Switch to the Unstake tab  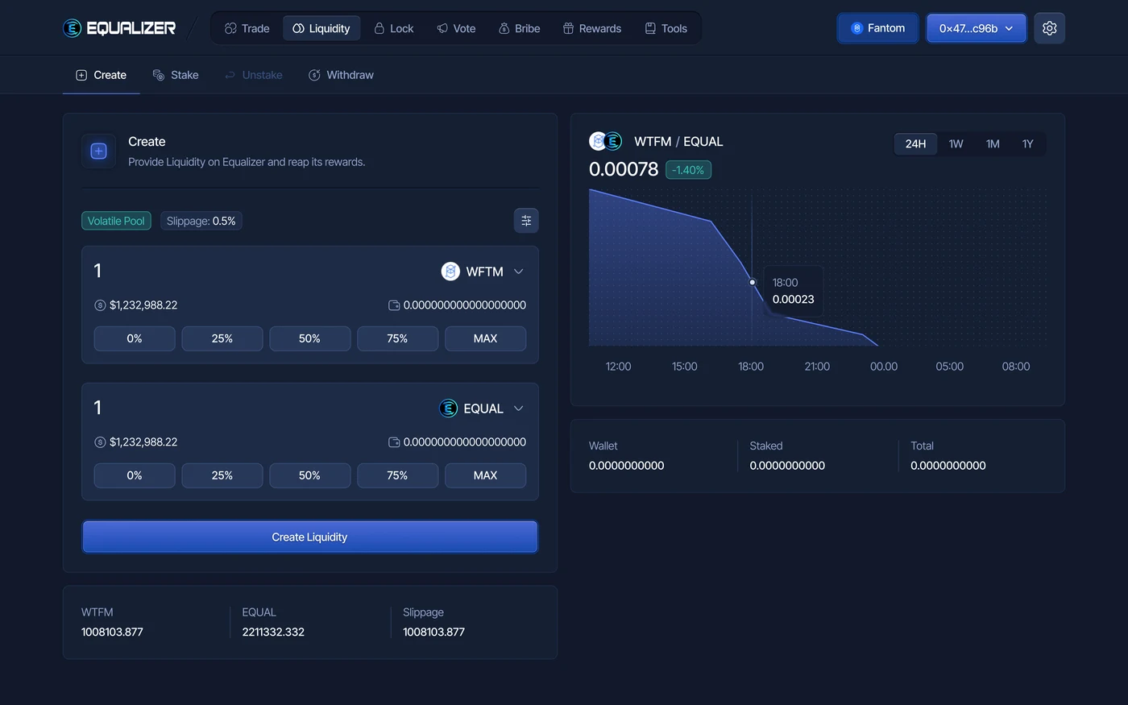[253, 75]
